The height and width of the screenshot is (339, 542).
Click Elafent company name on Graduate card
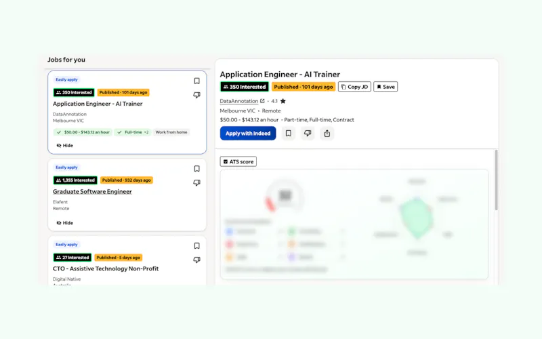(x=60, y=202)
